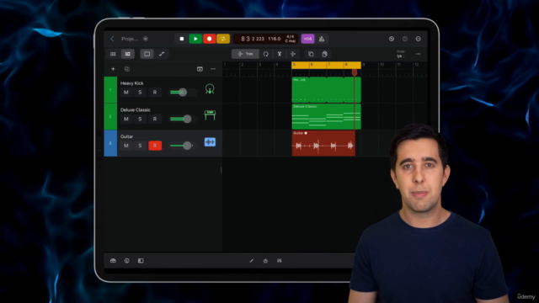Toggle the metronome
Image resolution: width=539 pixels, height=303 pixels.
(322, 39)
